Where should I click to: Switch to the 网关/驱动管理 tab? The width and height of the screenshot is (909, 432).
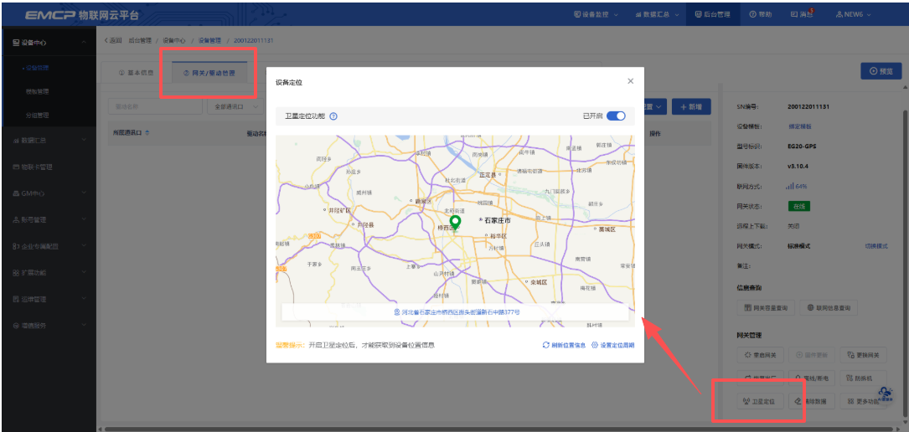(209, 74)
